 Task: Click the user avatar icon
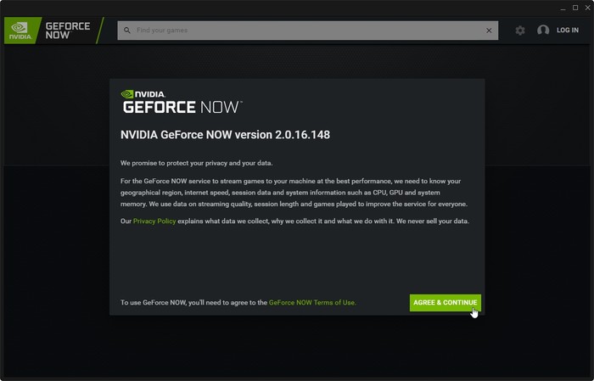[x=543, y=31]
